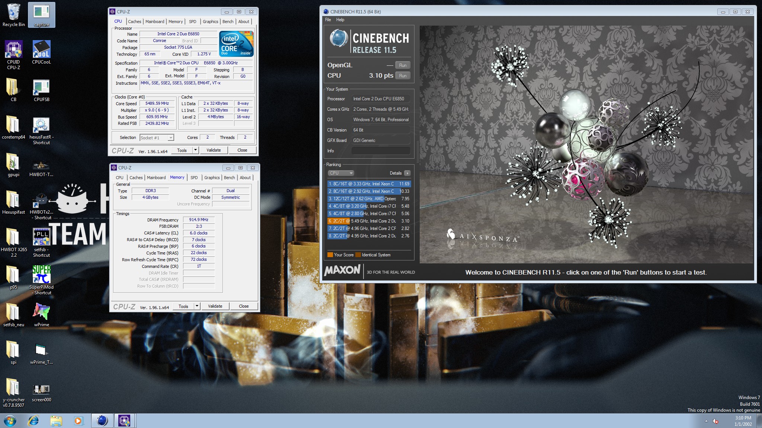Image resolution: width=762 pixels, height=428 pixels.
Task: Select ranking row 8C/16T @ 3.33 GHz
Action: [x=369, y=184]
